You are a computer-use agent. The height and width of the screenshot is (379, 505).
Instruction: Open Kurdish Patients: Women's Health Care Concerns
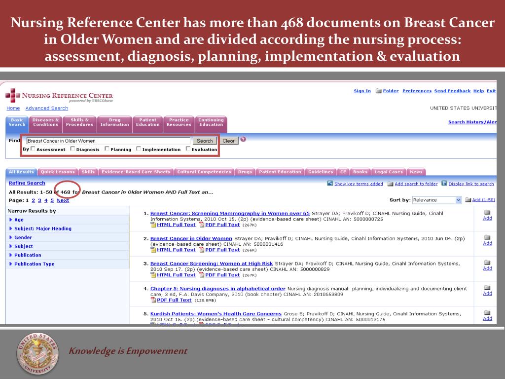216,313
